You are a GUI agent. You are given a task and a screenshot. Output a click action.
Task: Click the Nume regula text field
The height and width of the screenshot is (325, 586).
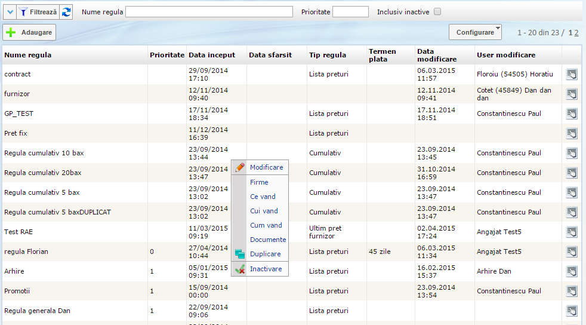pos(209,12)
